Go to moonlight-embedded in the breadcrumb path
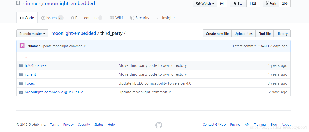309x132 pixels. point(74,33)
